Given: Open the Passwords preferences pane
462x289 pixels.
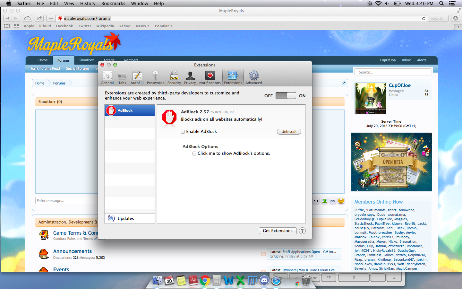Looking at the screenshot, I should pos(155,78).
